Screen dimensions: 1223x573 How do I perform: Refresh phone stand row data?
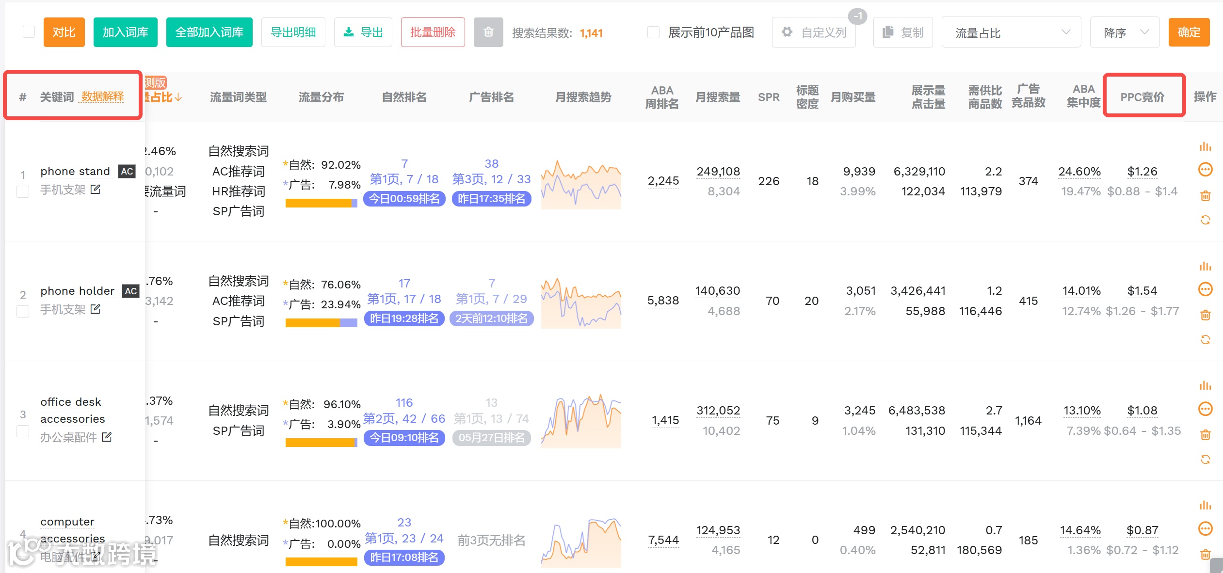click(1205, 220)
